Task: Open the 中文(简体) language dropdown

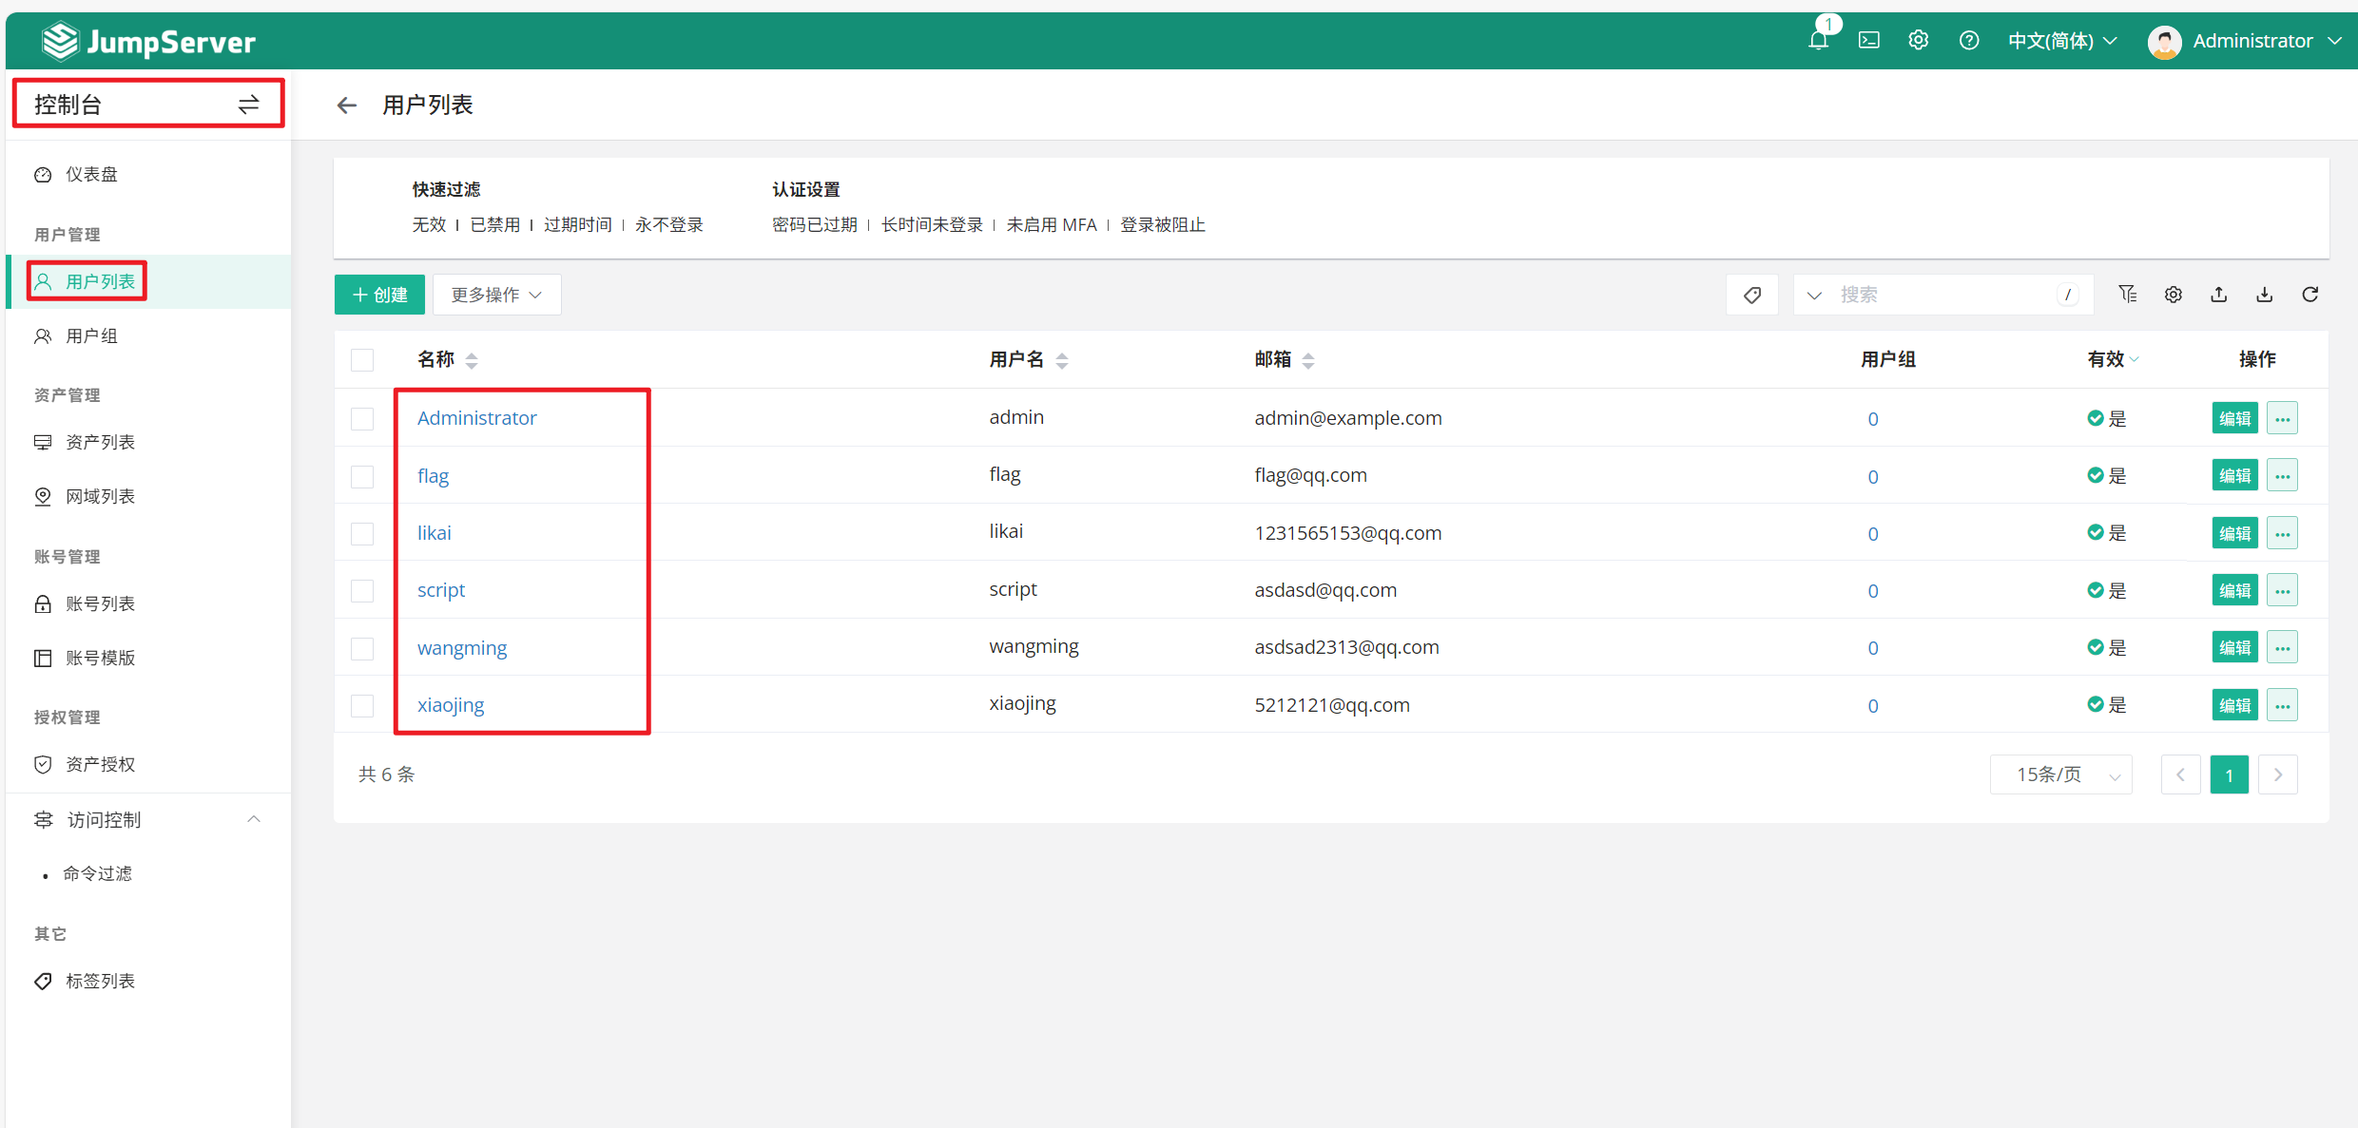Action: pyautogui.click(x=2061, y=41)
